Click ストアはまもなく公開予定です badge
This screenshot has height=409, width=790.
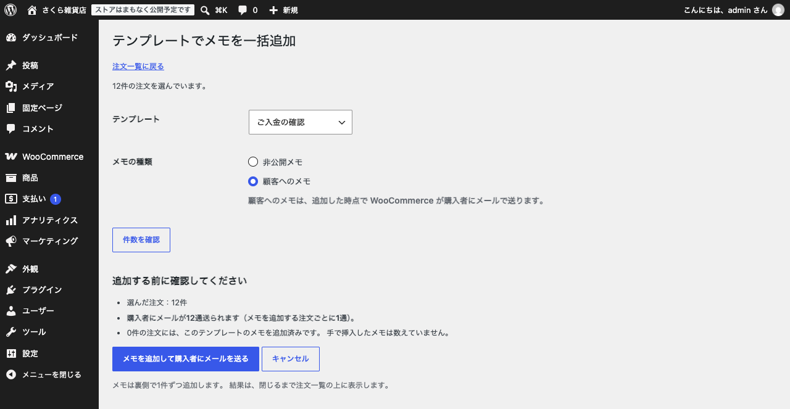(x=143, y=10)
